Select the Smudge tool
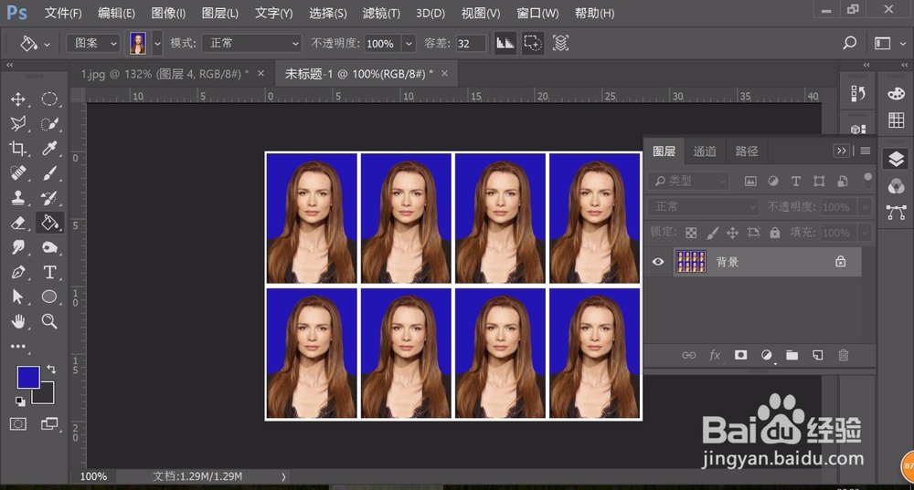 [18, 247]
